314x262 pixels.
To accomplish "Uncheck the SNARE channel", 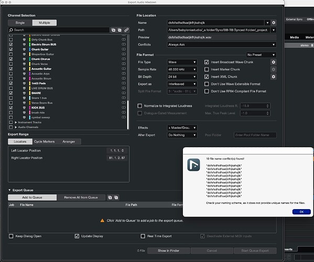I will (11, 93).
